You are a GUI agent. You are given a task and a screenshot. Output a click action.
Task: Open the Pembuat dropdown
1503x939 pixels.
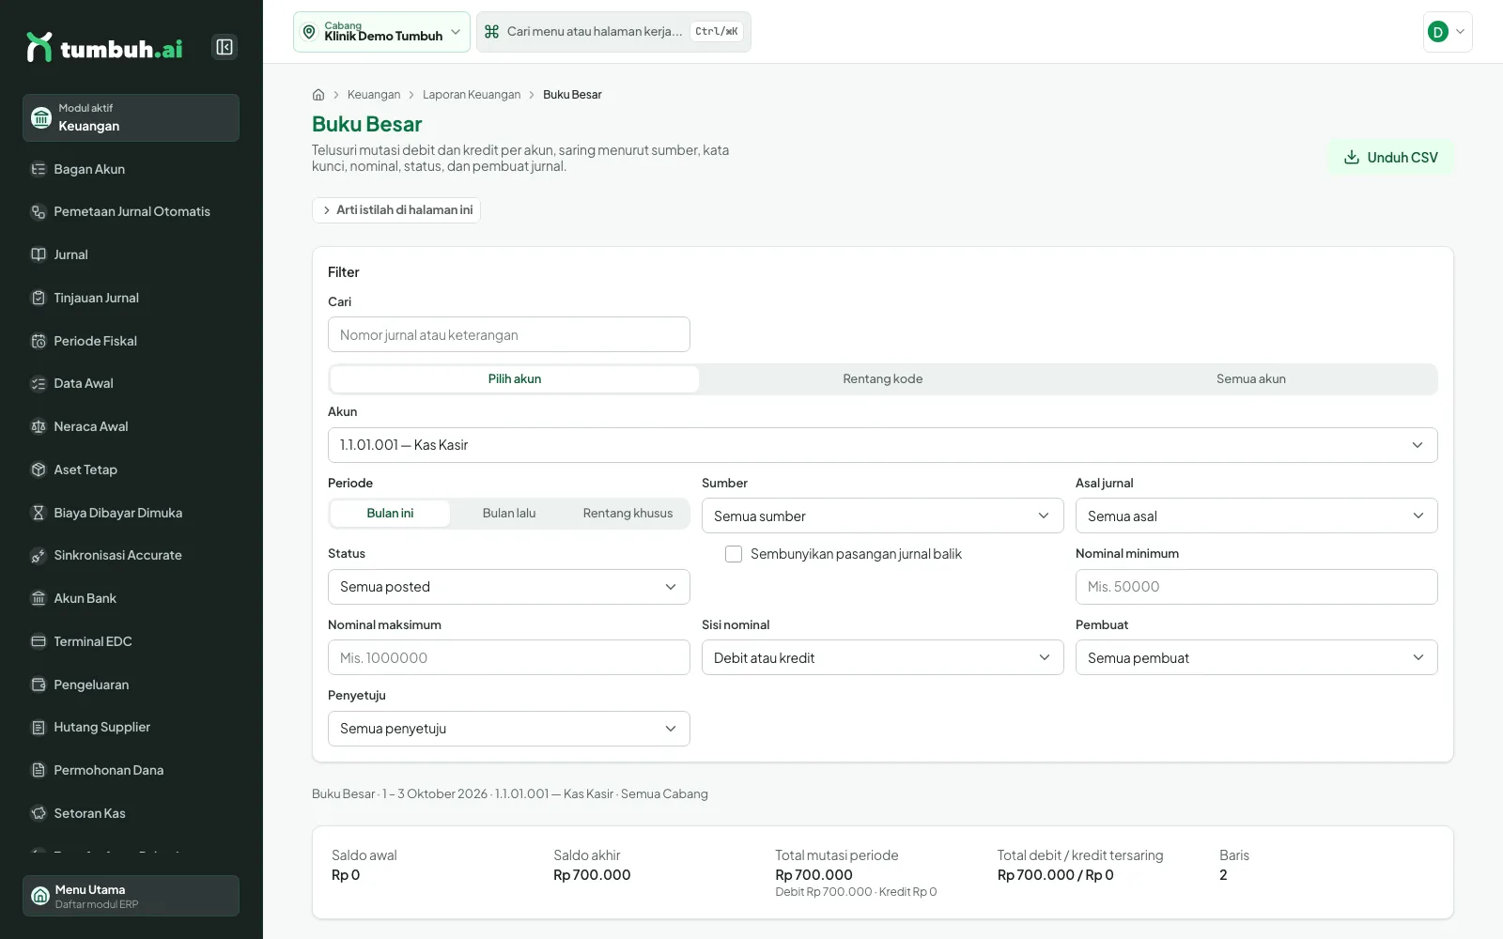tap(1257, 657)
